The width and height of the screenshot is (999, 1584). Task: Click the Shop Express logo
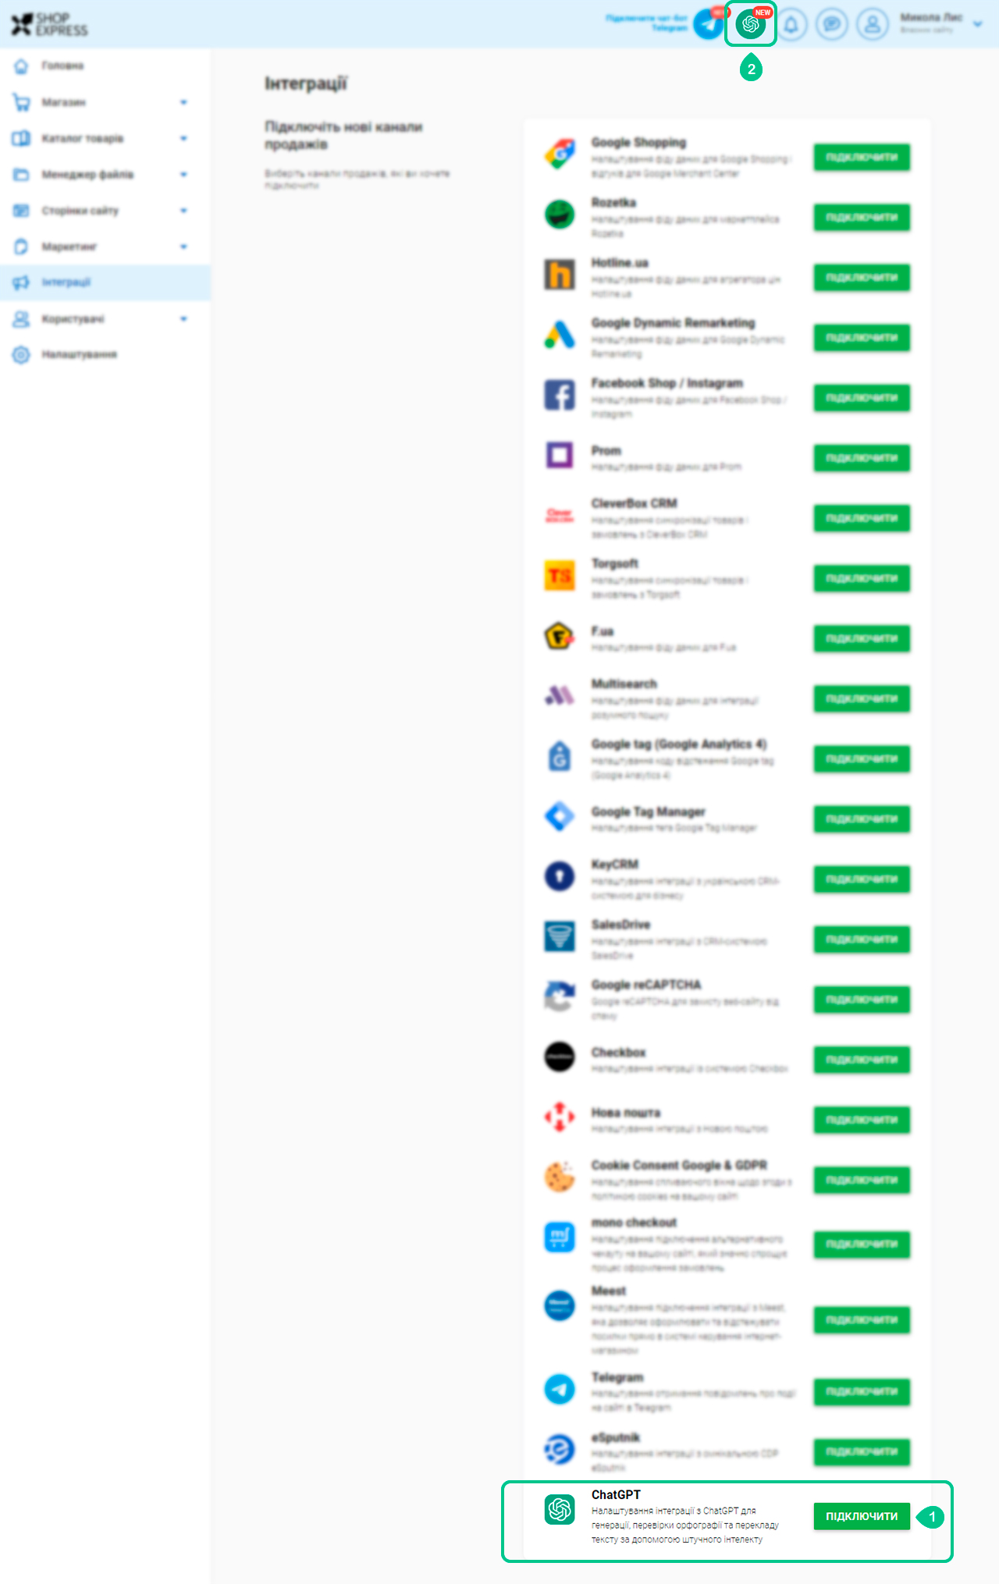click(x=49, y=24)
